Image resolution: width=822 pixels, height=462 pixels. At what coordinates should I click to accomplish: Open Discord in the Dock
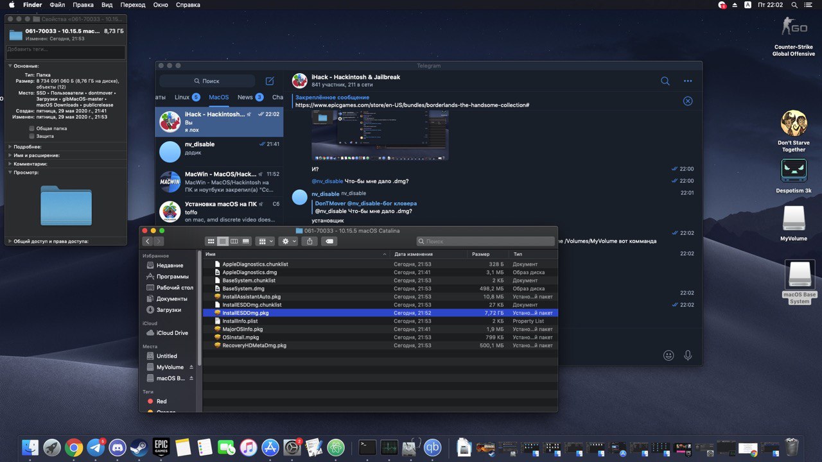point(118,447)
